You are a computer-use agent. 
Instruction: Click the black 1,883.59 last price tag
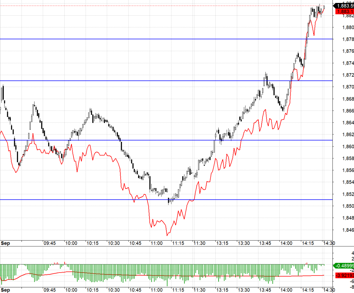coord(344,6)
